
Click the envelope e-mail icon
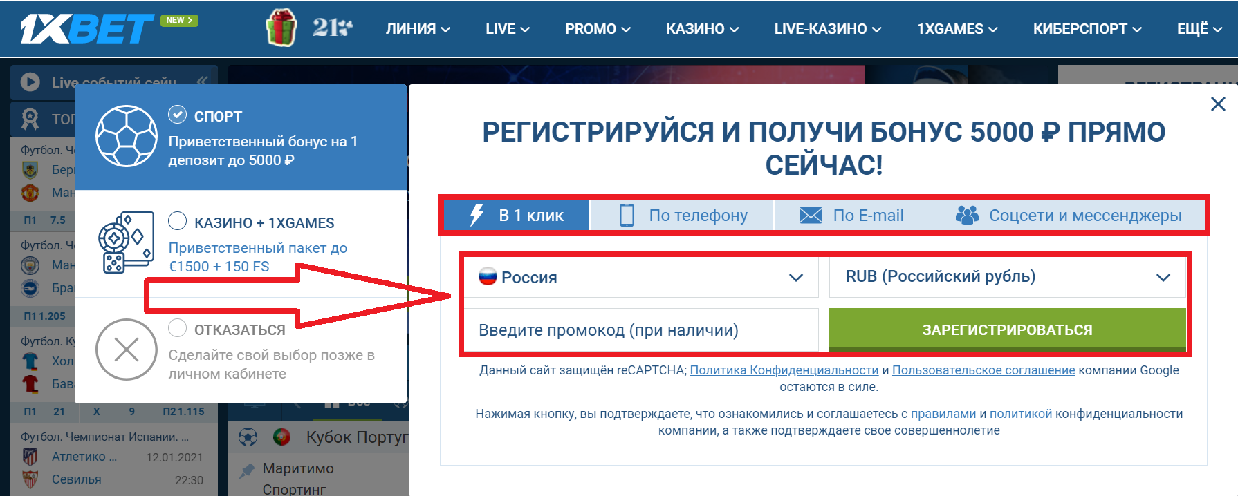pyautogui.click(x=811, y=216)
